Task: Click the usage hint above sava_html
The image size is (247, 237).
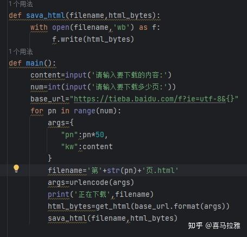Action: [21, 4]
